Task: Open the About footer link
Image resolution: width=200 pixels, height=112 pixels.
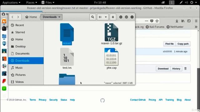Action: (x=187, y=100)
